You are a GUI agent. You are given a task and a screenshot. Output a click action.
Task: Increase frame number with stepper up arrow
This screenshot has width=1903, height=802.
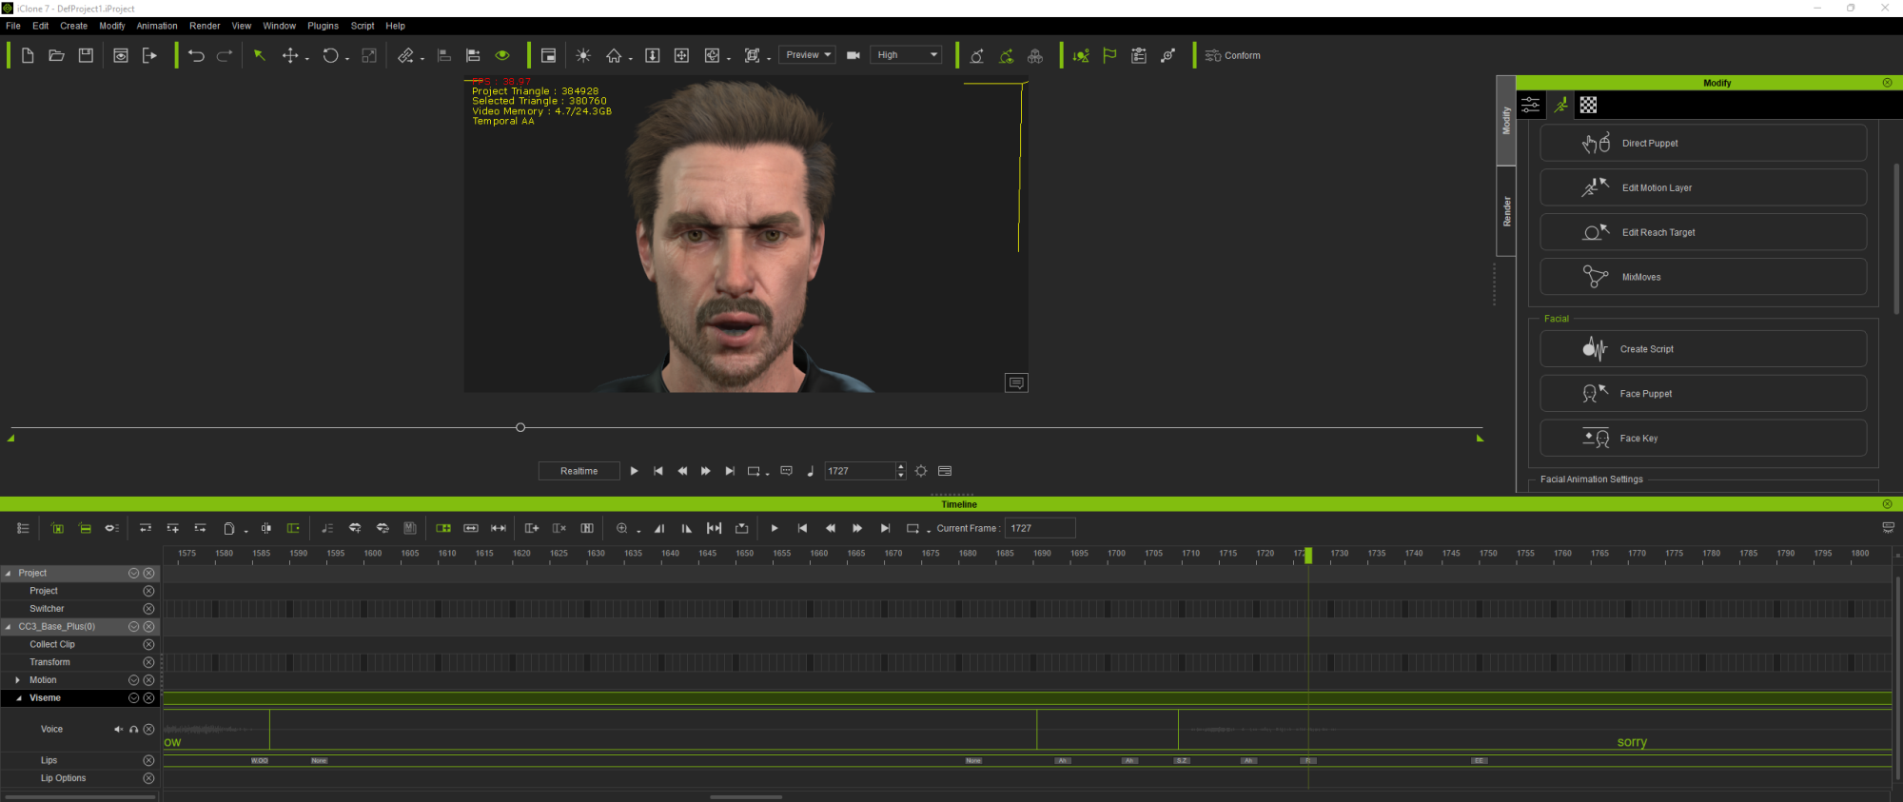click(901, 466)
